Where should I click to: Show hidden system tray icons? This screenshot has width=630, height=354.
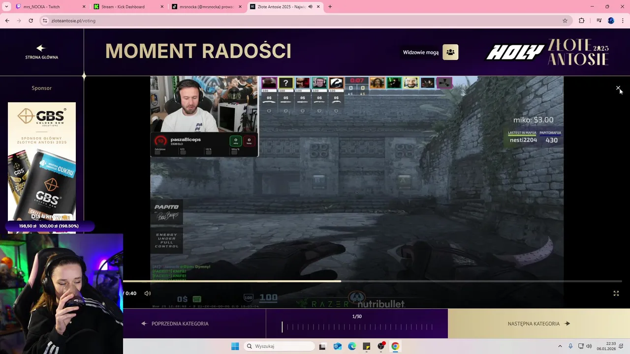tap(560, 346)
